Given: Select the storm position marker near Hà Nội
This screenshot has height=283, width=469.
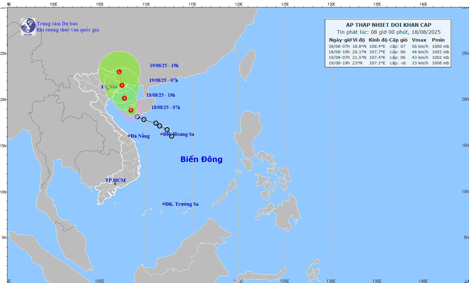Looking at the screenshot, I should [x=122, y=85].
